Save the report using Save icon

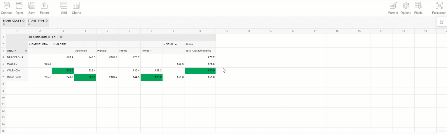(x=32, y=8)
